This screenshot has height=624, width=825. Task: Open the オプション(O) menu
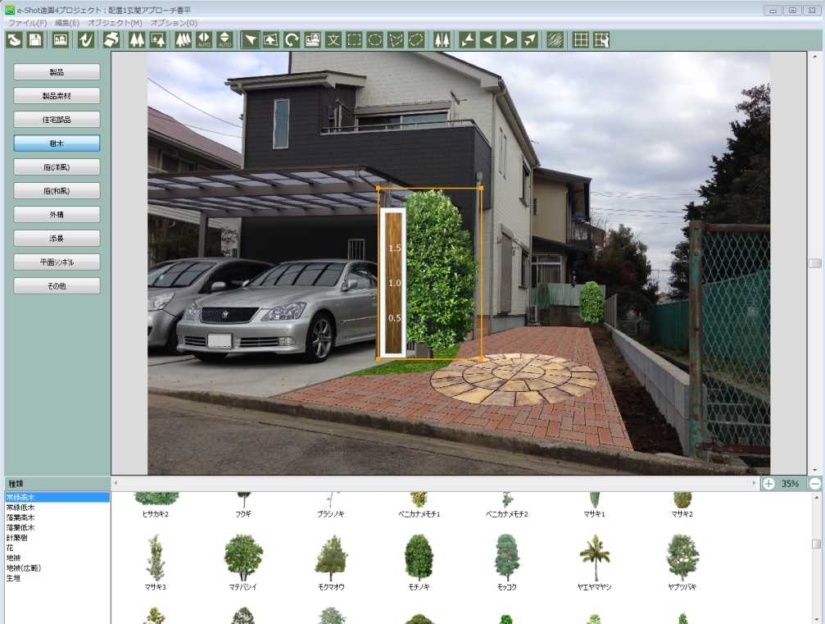click(175, 23)
